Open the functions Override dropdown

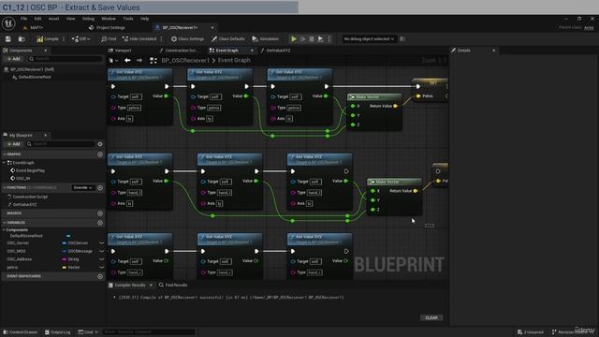pos(82,187)
